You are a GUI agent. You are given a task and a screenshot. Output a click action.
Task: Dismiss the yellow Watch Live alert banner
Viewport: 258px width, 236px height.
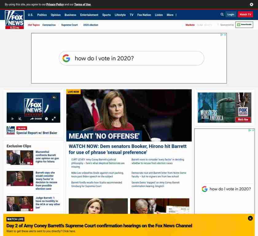tap(250, 218)
